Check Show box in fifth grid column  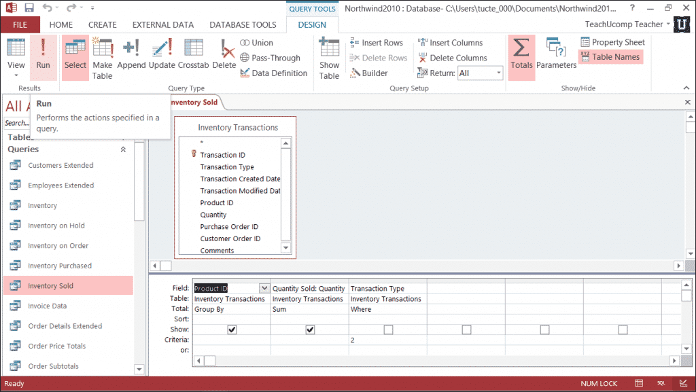tap(544, 329)
